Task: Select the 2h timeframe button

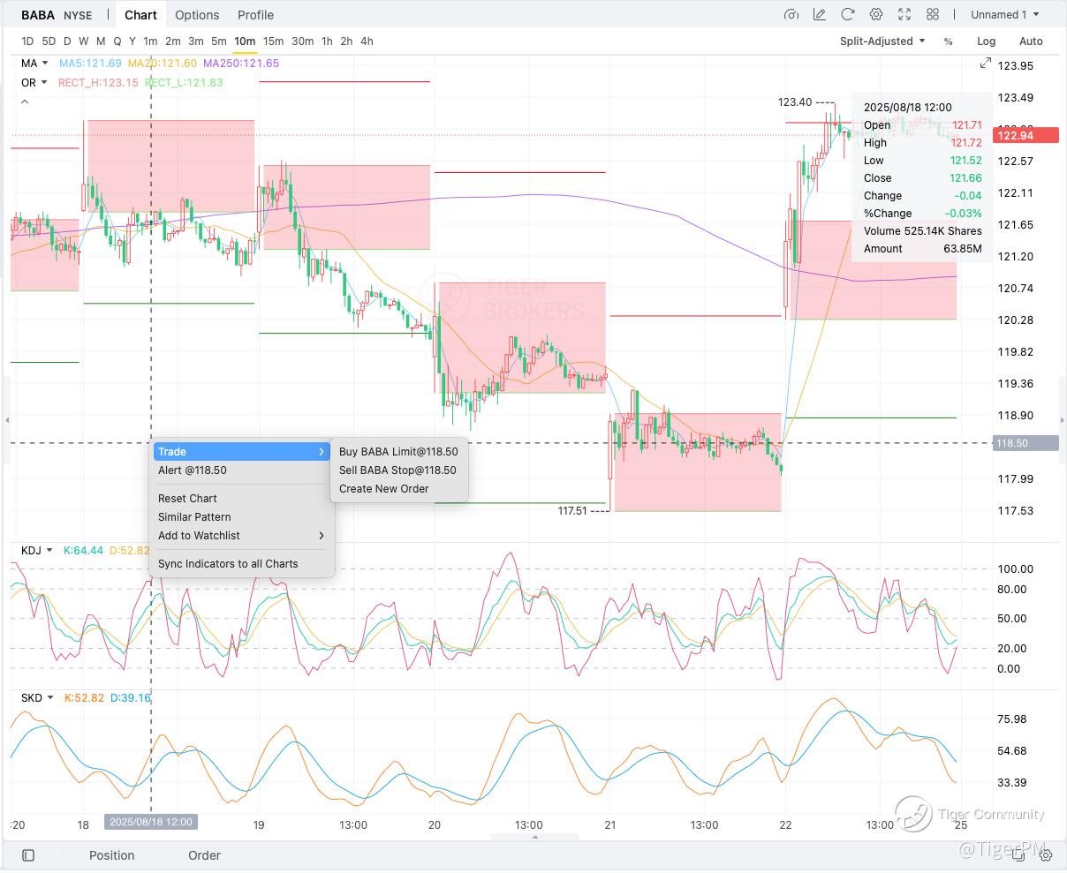Action: coord(346,41)
